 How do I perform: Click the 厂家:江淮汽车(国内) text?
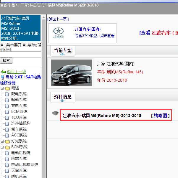[x=116, y=64]
